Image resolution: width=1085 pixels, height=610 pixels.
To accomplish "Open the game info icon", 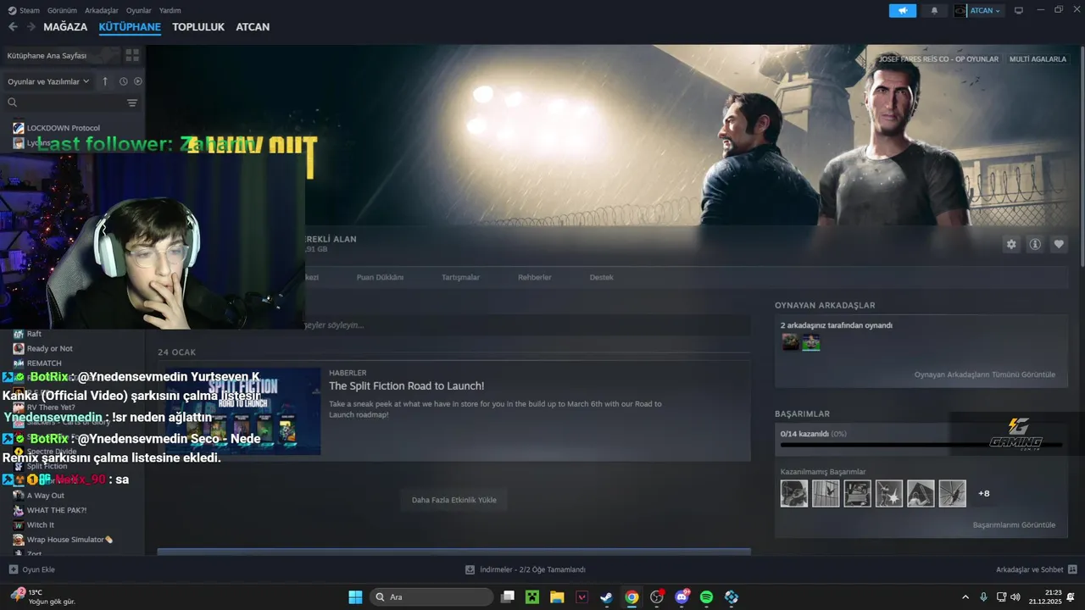I will [x=1035, y=244].
